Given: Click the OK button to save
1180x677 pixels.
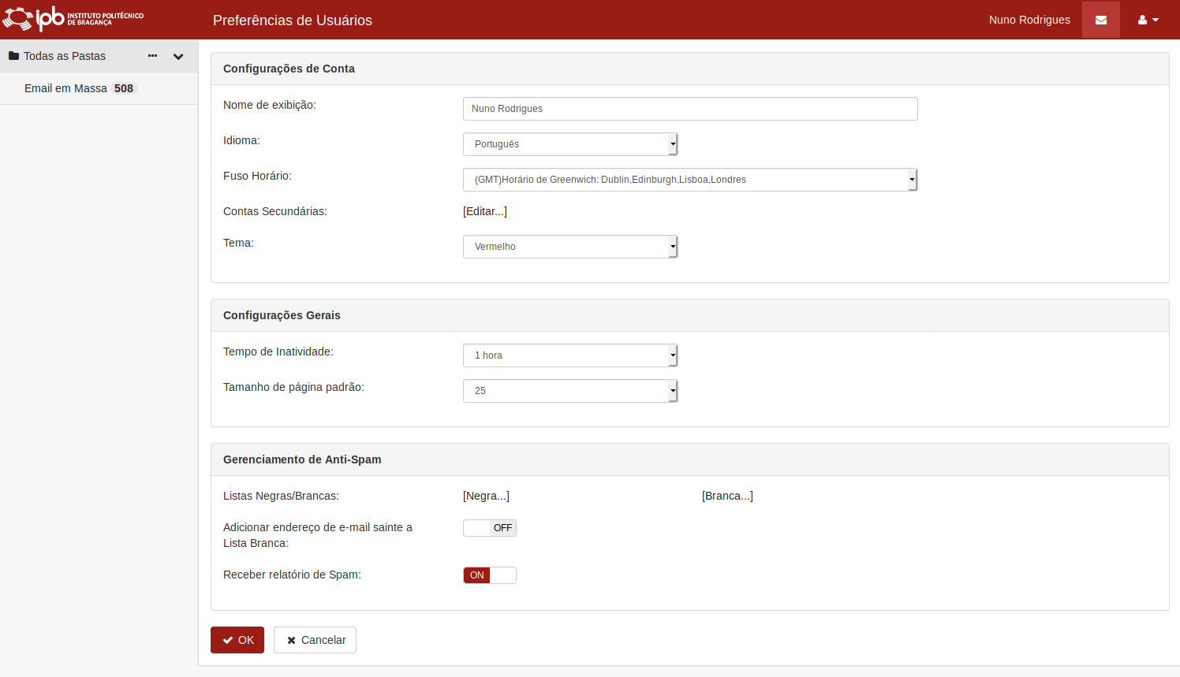Looking at the screenshot, I should tap(237, 640).
